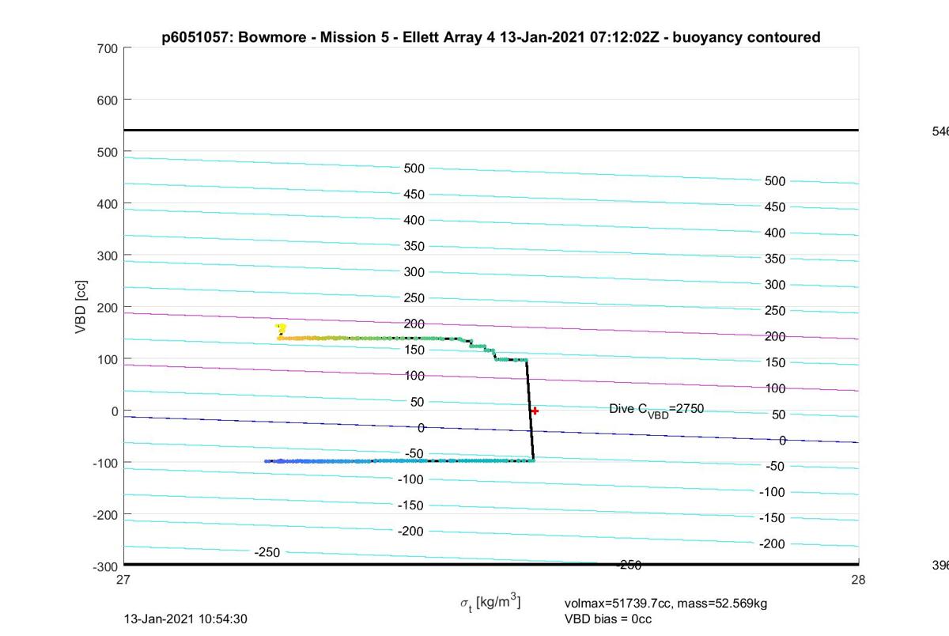Select the "Dive C_VBD=2750" annotation
The image size is (949, 636).
tap(656, 409)
